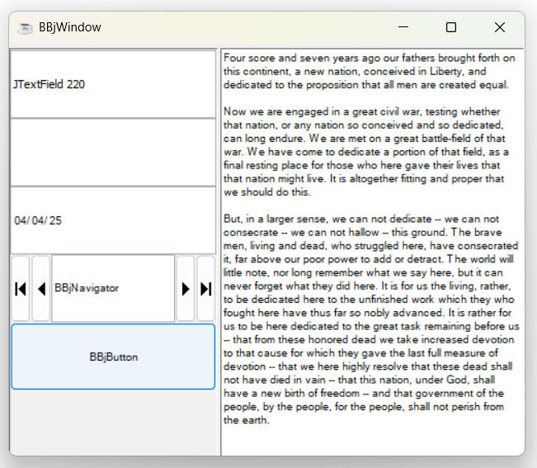Image resolution: width=537 pixels, height=468 pixels.
Task: Click the blank gray area under BBjButton
Action: (x=113, y=422)
